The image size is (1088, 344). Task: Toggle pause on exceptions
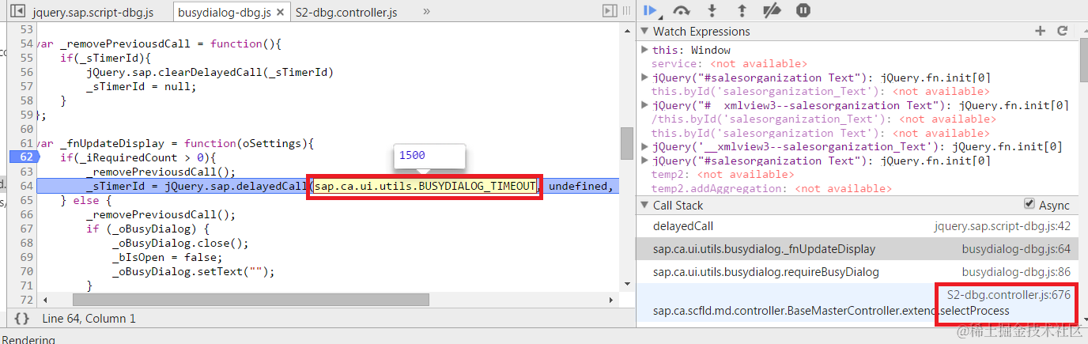(x=803, y=10)
